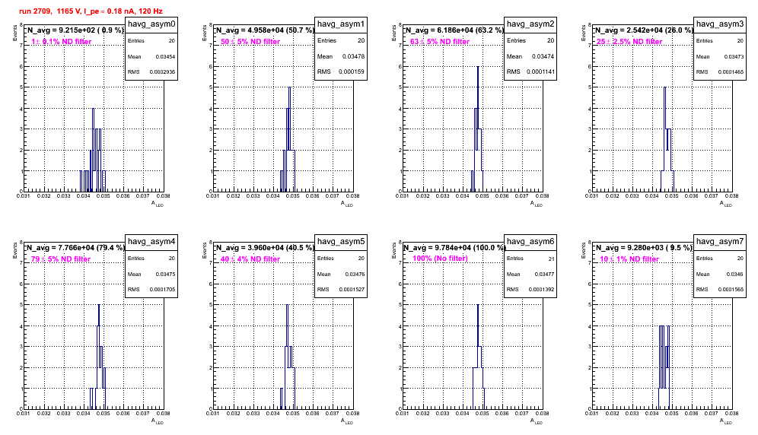Image resolution: width=758 pixels, height=435 pixels.
Task: Click the RMS value 0.0001141
Action: point(540,71)
